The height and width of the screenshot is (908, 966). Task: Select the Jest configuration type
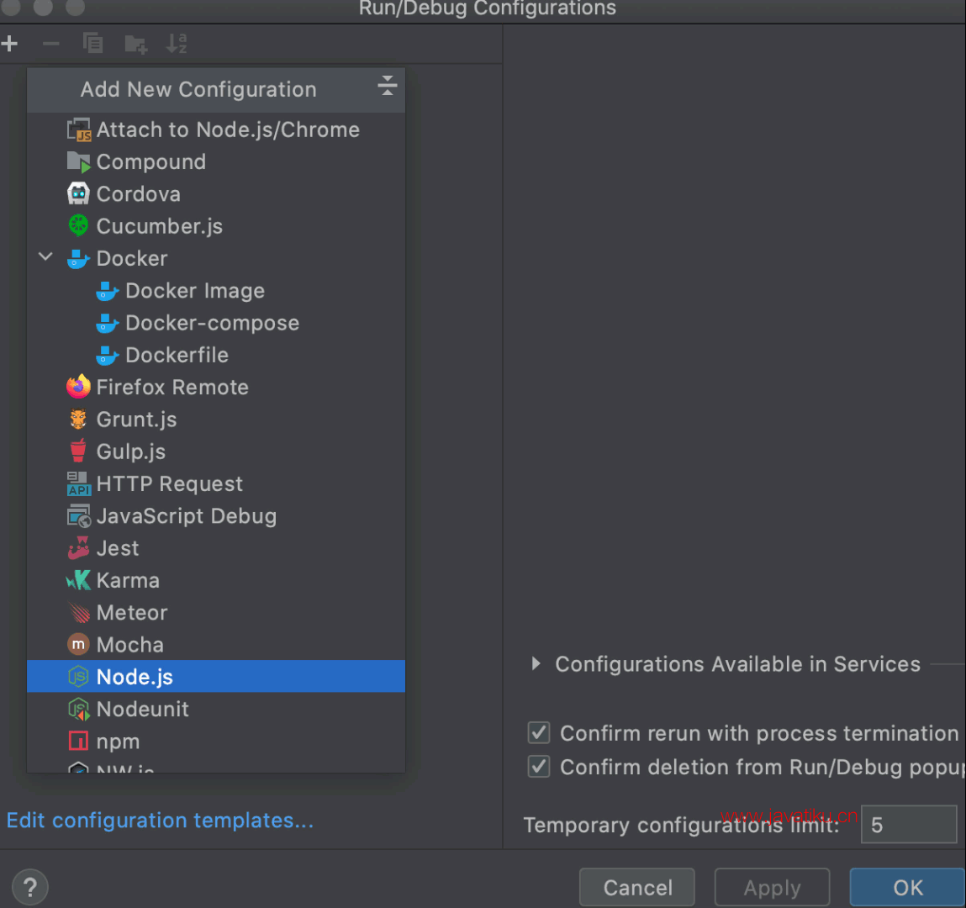(x=216, y=548)
